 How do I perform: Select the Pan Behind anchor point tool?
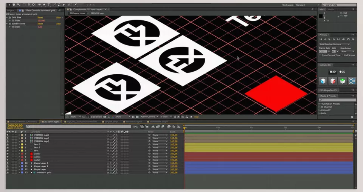(x=34, y=5)
